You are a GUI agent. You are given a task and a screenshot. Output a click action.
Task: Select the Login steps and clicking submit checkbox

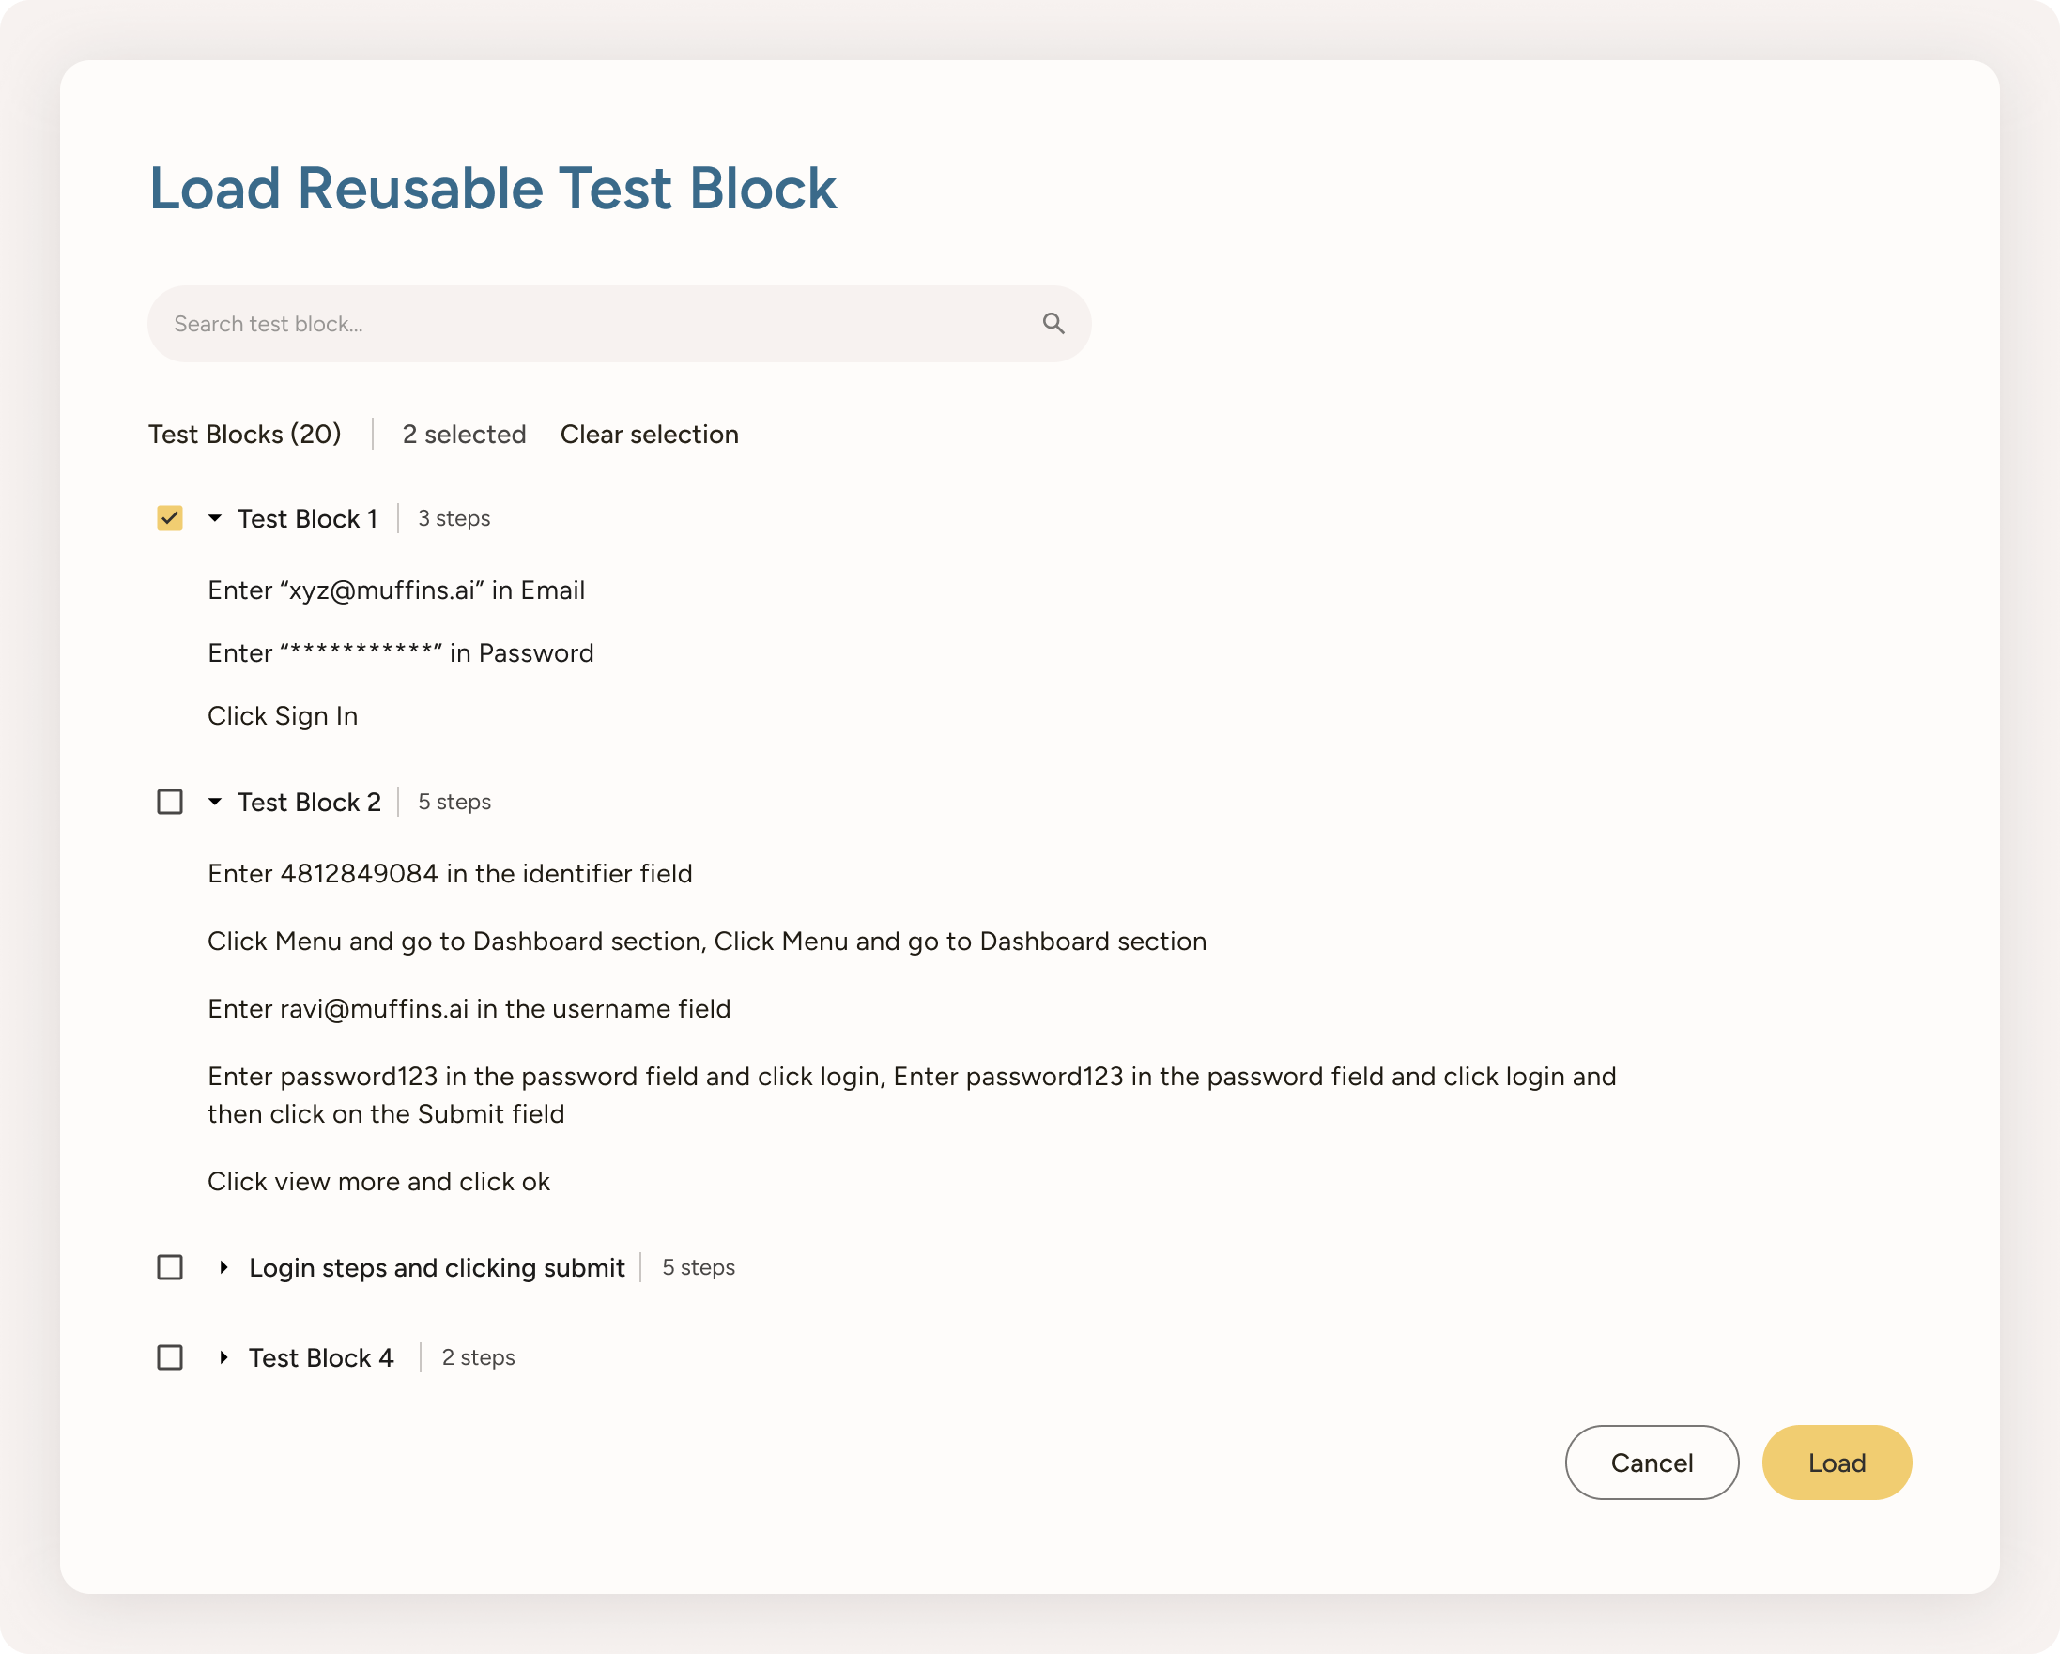pos(169,1267)
